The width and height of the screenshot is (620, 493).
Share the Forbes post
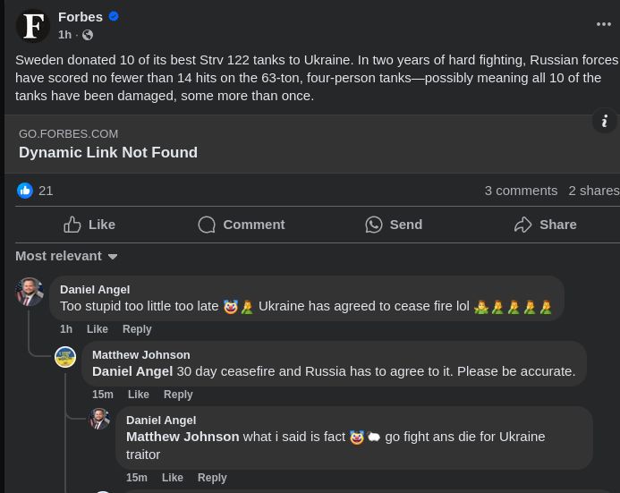click(x=545, y=225)
